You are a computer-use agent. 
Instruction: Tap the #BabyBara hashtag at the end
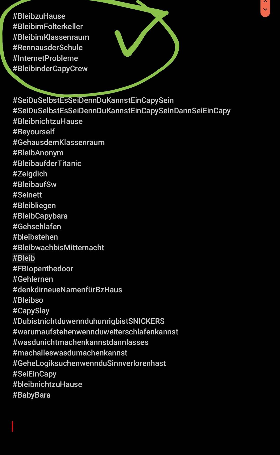(x=31, y=395)
